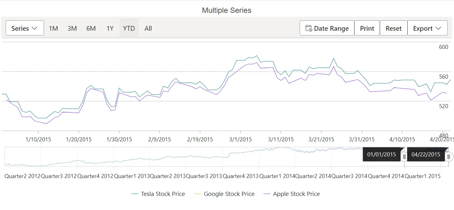Click the 1/30/2015 axis label
The width and height of the screenshot is (454, 210).
[x=119, y=139]
